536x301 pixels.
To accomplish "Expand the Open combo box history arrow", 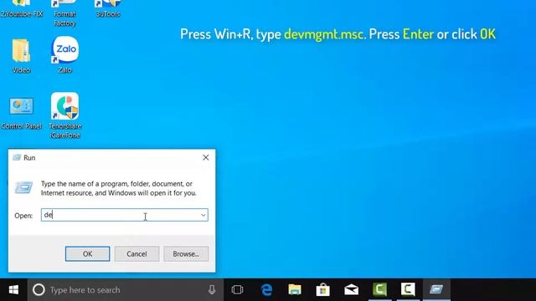I will point(203,215).
